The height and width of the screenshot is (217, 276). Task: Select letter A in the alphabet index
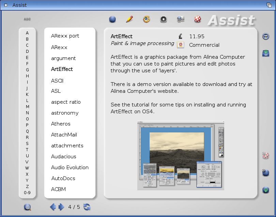coord(27,33)
